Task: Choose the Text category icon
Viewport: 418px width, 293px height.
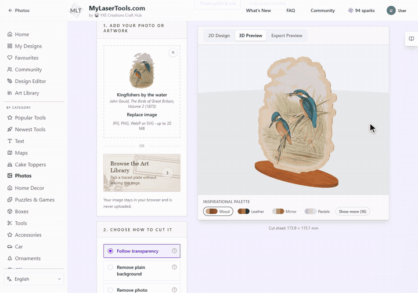Action: pos(10,141)
